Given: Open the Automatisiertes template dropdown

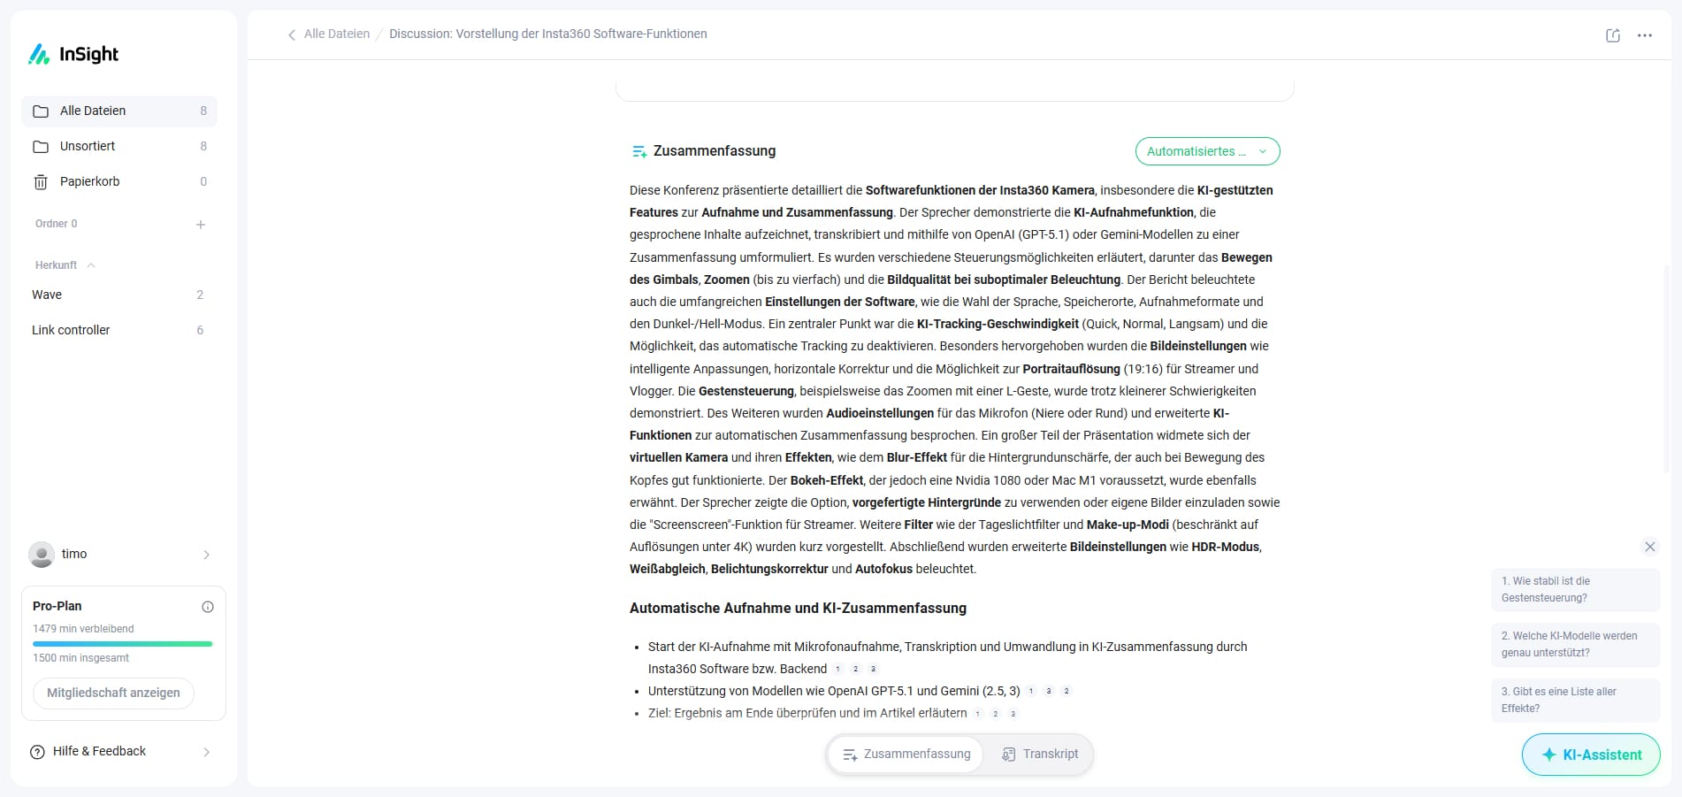Looking at the screenshot, I should pyautogui.click(x=1207, y=151).
